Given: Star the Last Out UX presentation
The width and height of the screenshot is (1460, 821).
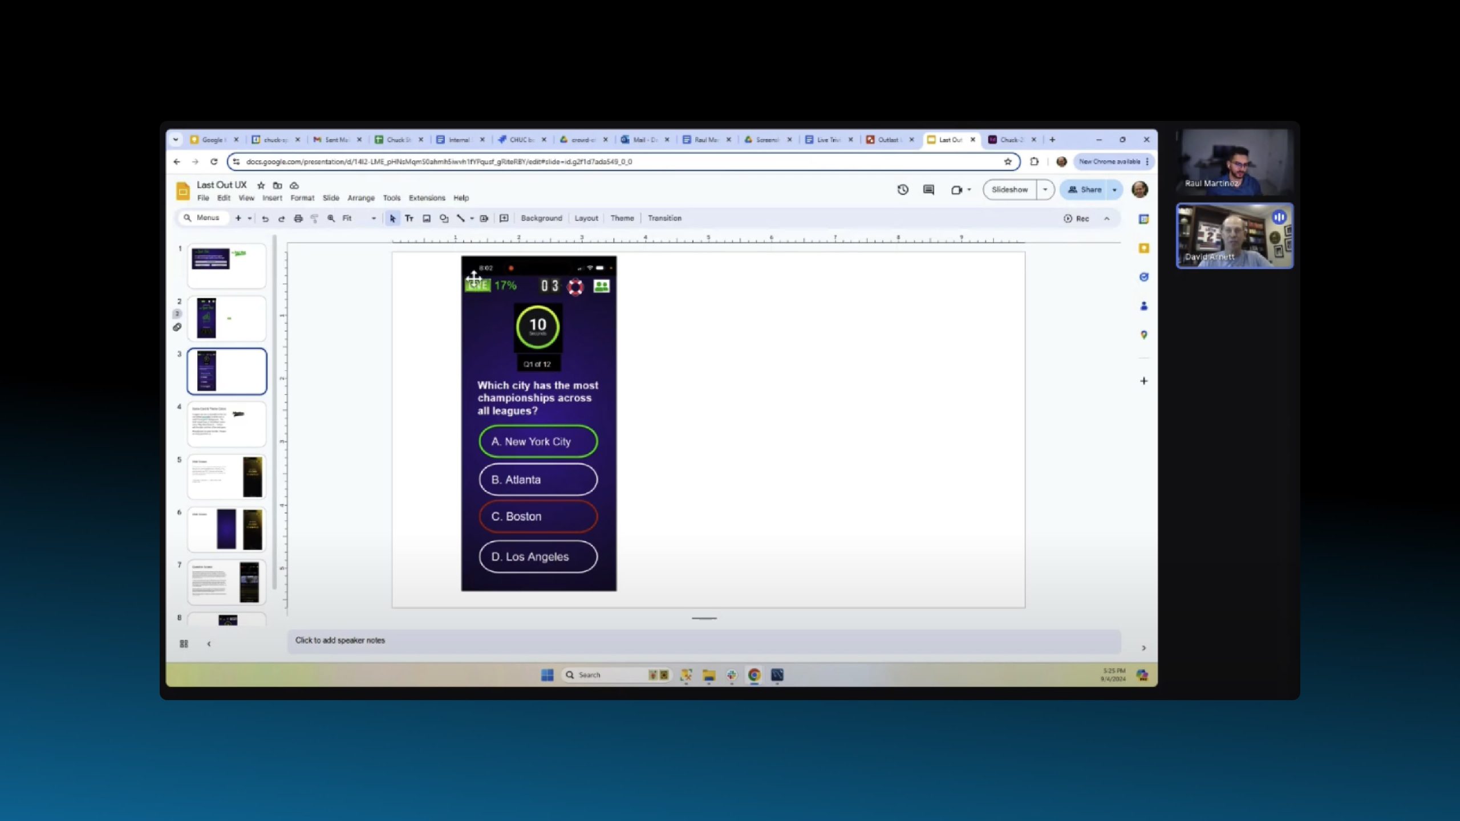Looking at the screenshot, I should 261,185.
